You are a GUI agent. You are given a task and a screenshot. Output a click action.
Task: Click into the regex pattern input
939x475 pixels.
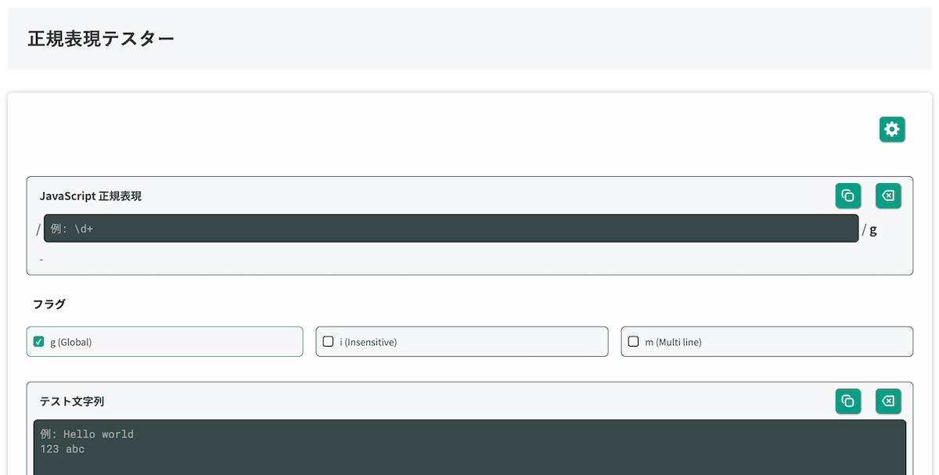[451, 229]
